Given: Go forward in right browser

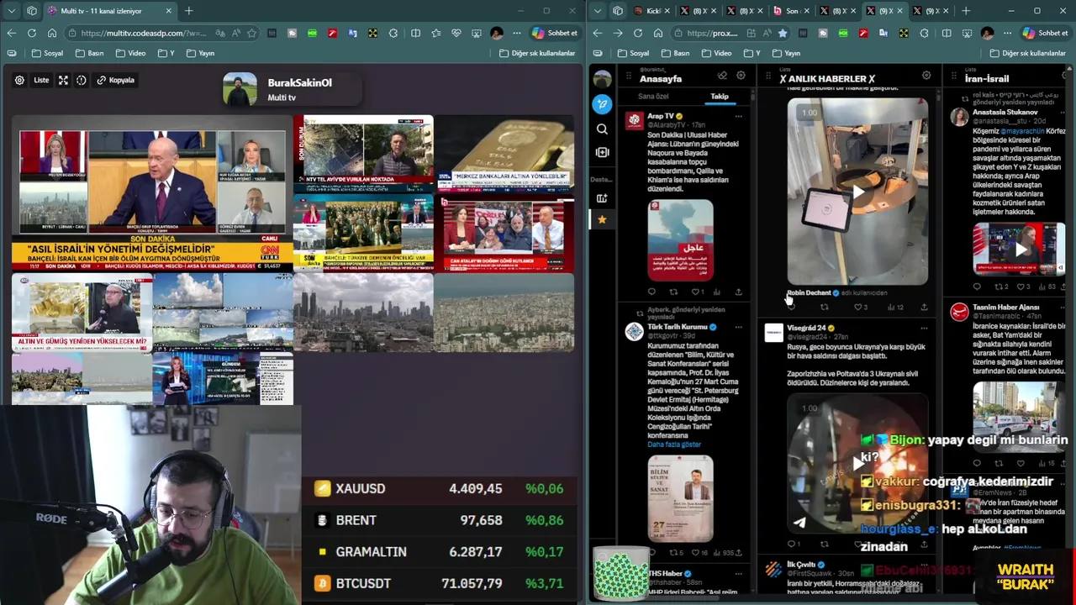Looking at the screenshot, I should (x=618, y=33).
